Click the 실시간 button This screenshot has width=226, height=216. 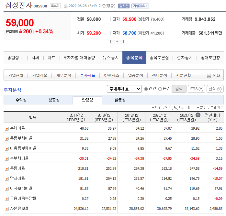coord(124,6)
